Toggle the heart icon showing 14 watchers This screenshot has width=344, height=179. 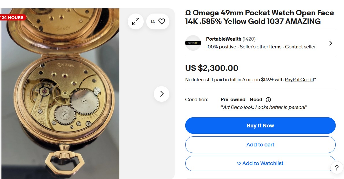pos(158,22)
